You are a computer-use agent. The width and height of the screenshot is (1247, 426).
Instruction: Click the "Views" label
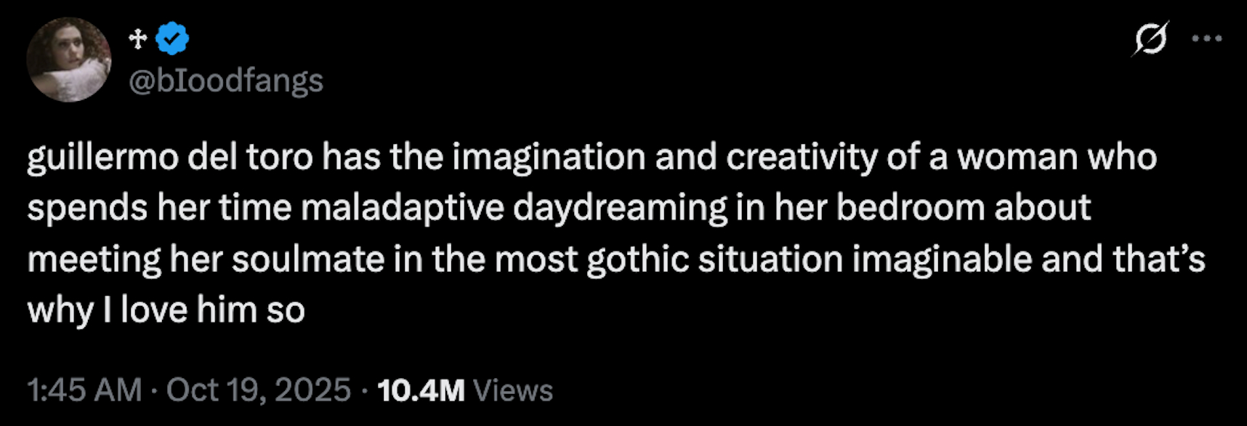(x=513, y=390)
